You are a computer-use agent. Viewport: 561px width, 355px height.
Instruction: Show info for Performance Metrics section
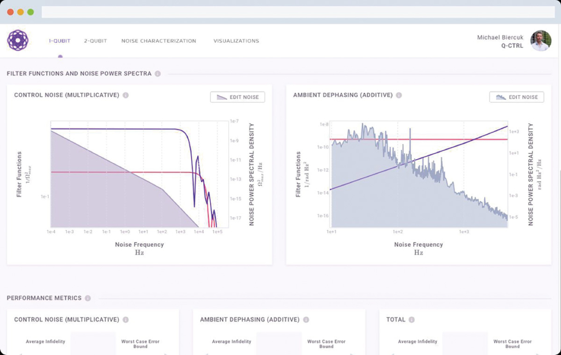88,299
